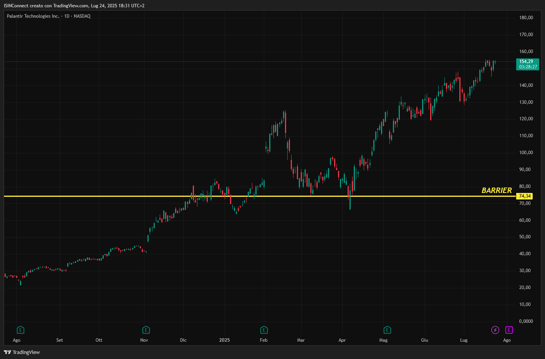Click the 100,00 price axis label

tap(526, 153)
